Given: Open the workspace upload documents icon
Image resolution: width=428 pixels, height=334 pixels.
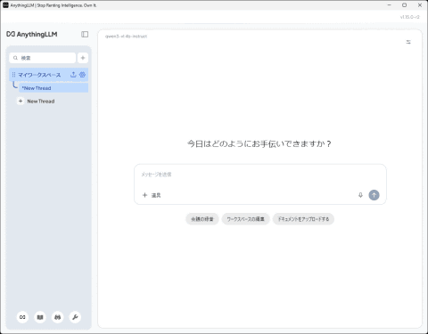Looking at the screenshot, I should (x=73, y=75).
